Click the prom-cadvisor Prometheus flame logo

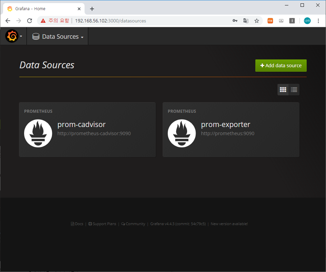(x=38, y=133)
